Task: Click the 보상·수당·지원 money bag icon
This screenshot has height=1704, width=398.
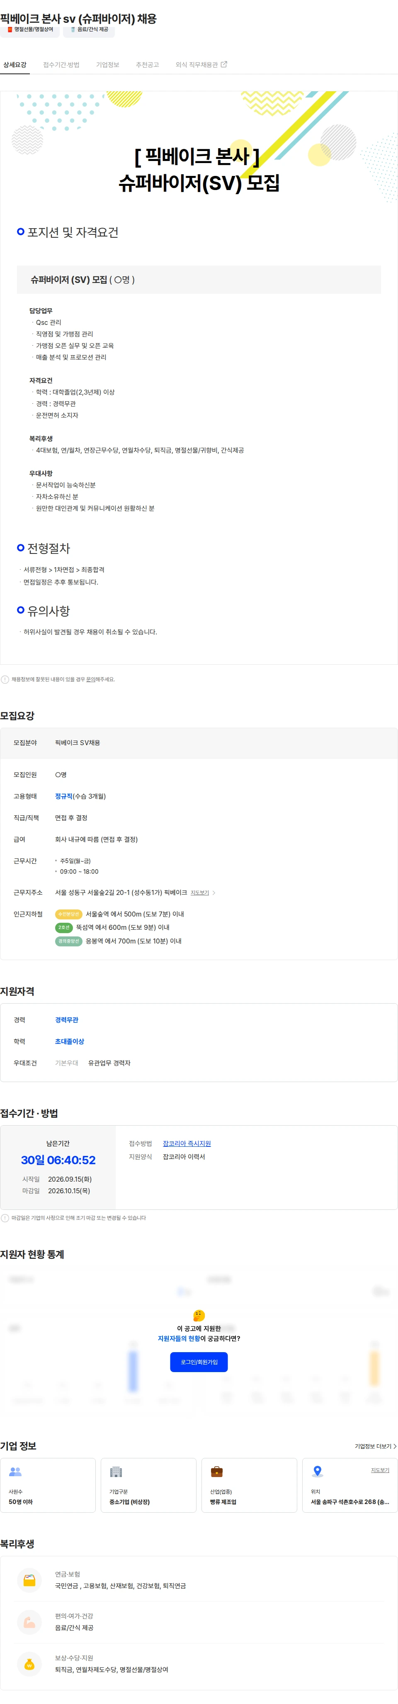Action: [x=29, y=1664]
